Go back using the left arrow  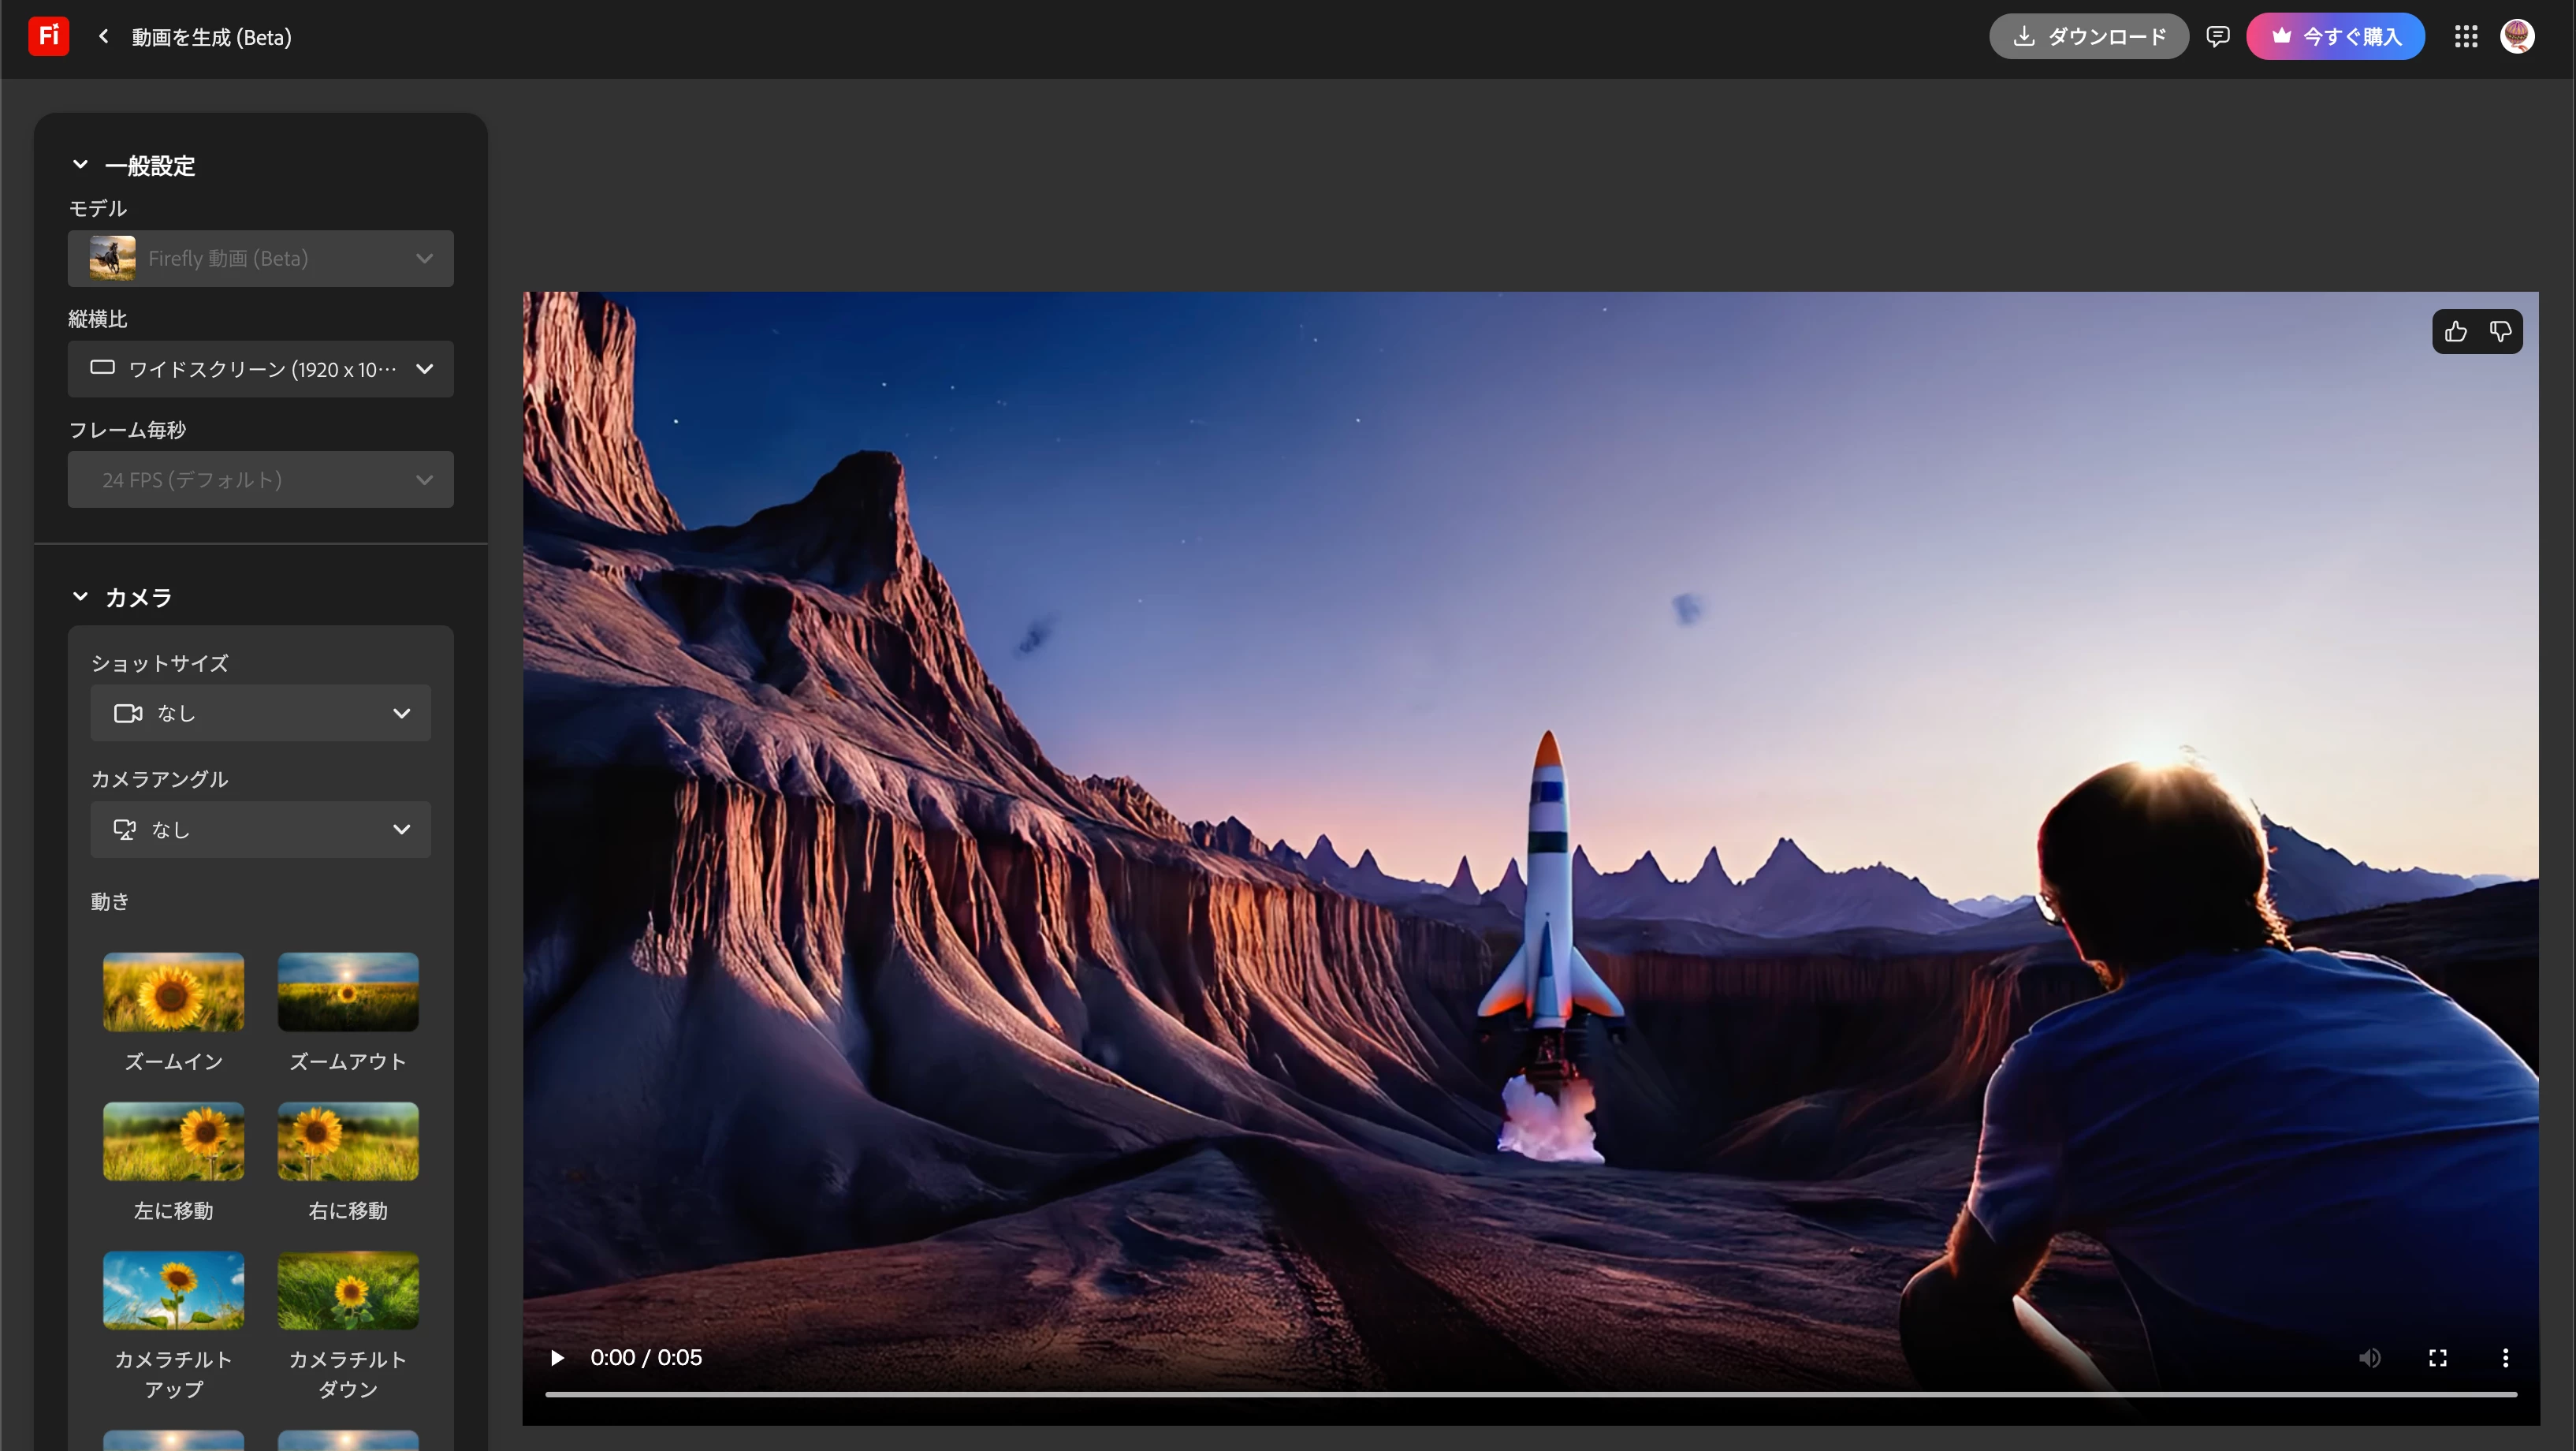click(103, 37)
